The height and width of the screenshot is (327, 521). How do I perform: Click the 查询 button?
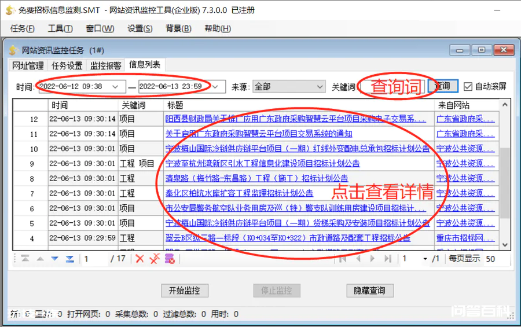click(x=443, y=86)
